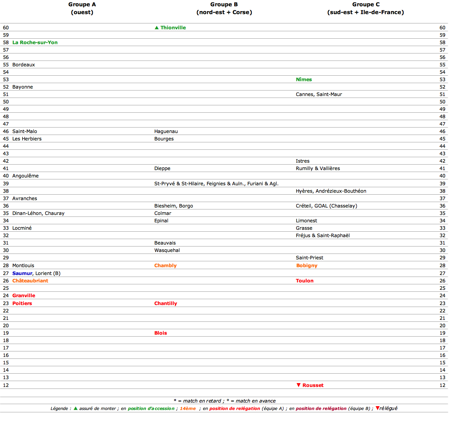Click orange '14ème' legend text

188,409
